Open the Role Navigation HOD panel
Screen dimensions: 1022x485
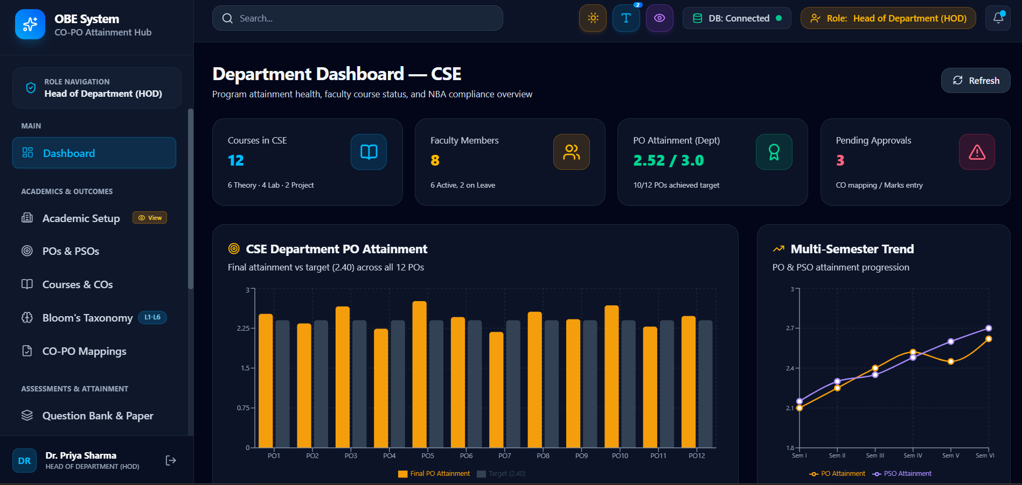click(x=97, y=88)
